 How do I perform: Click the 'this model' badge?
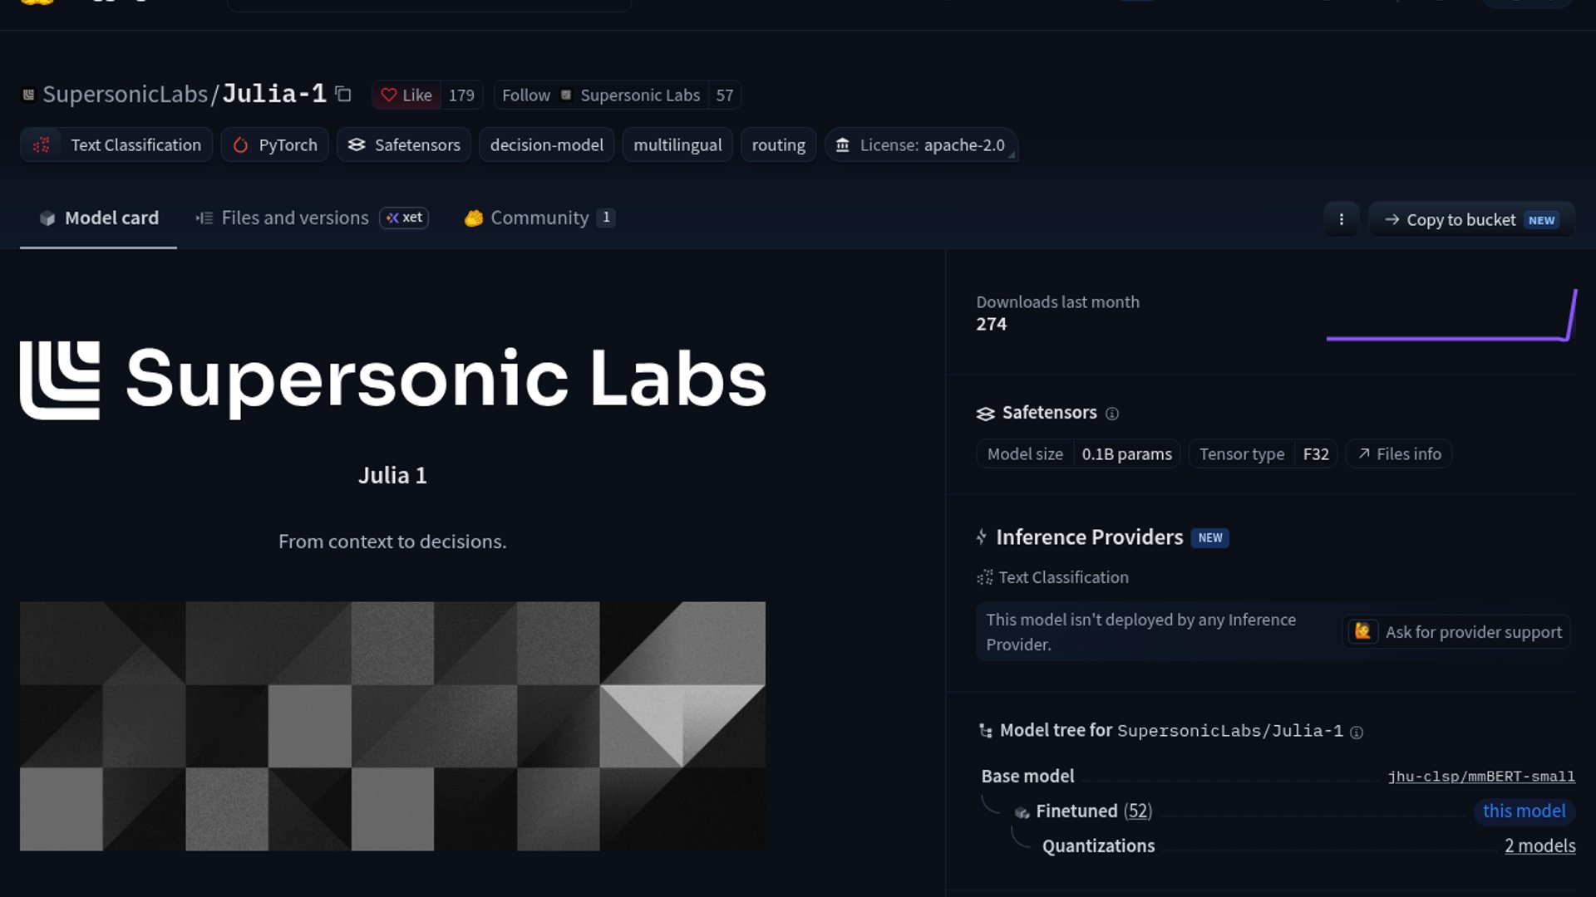[x=1525, y=811]
